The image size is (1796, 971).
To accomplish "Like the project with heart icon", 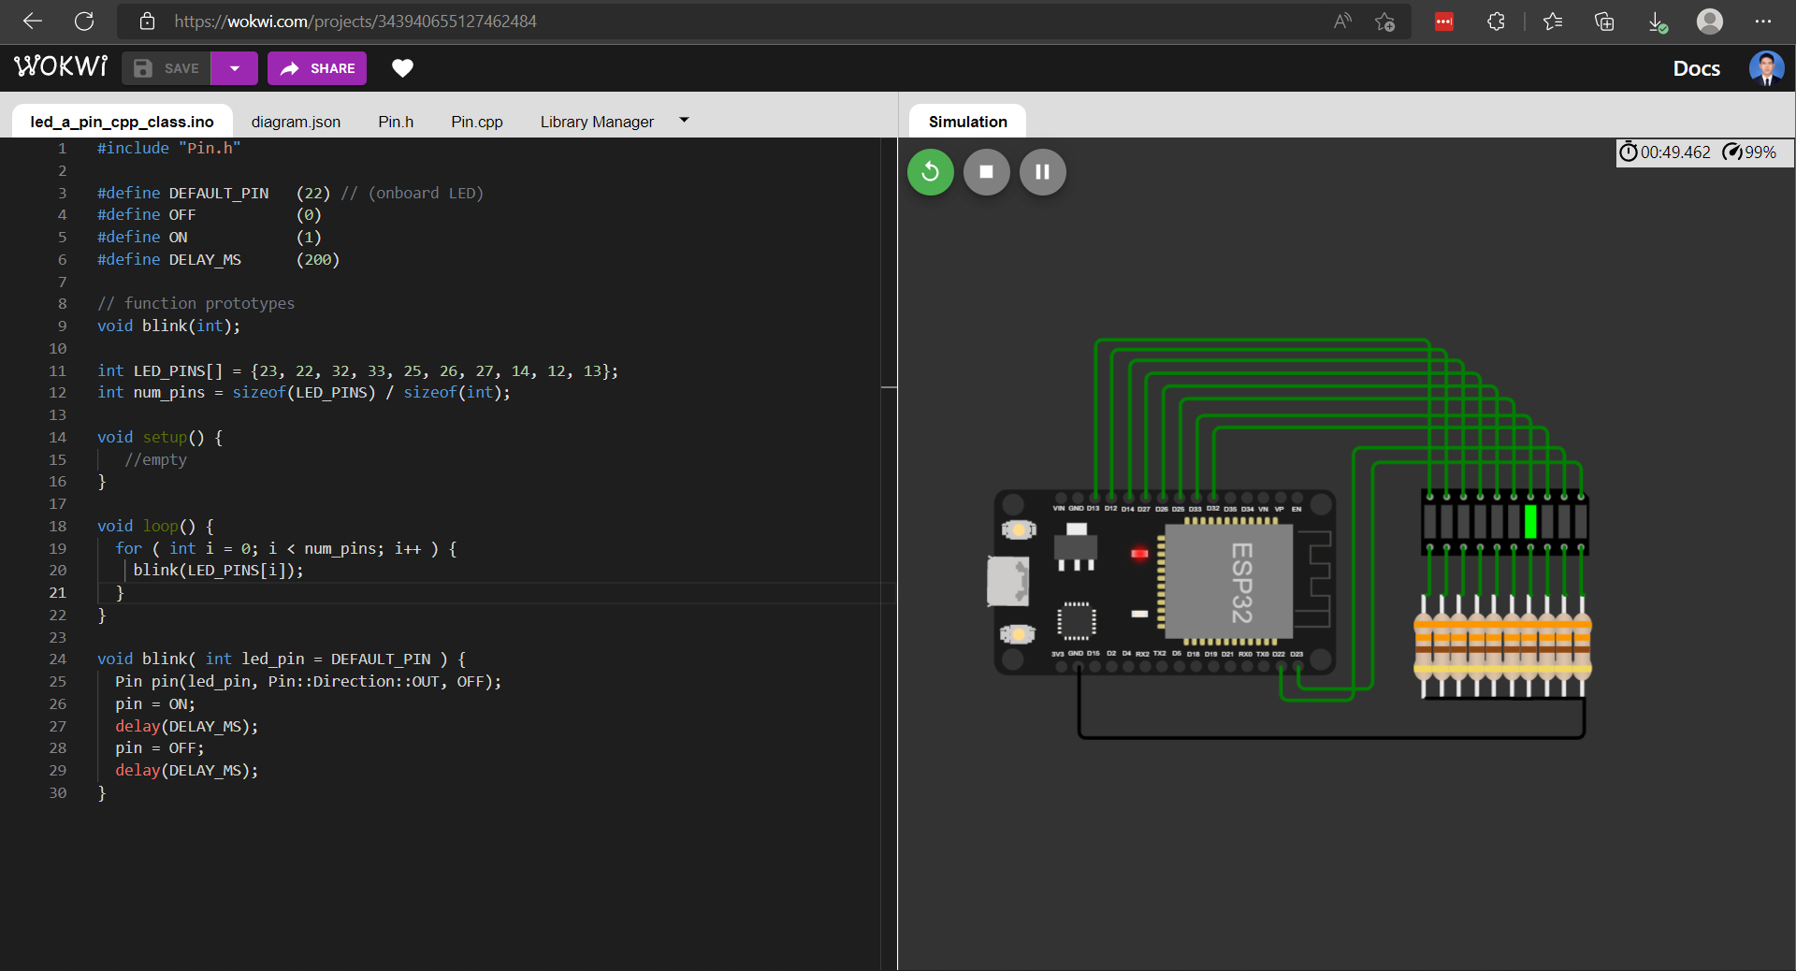I will click(402, 68).
